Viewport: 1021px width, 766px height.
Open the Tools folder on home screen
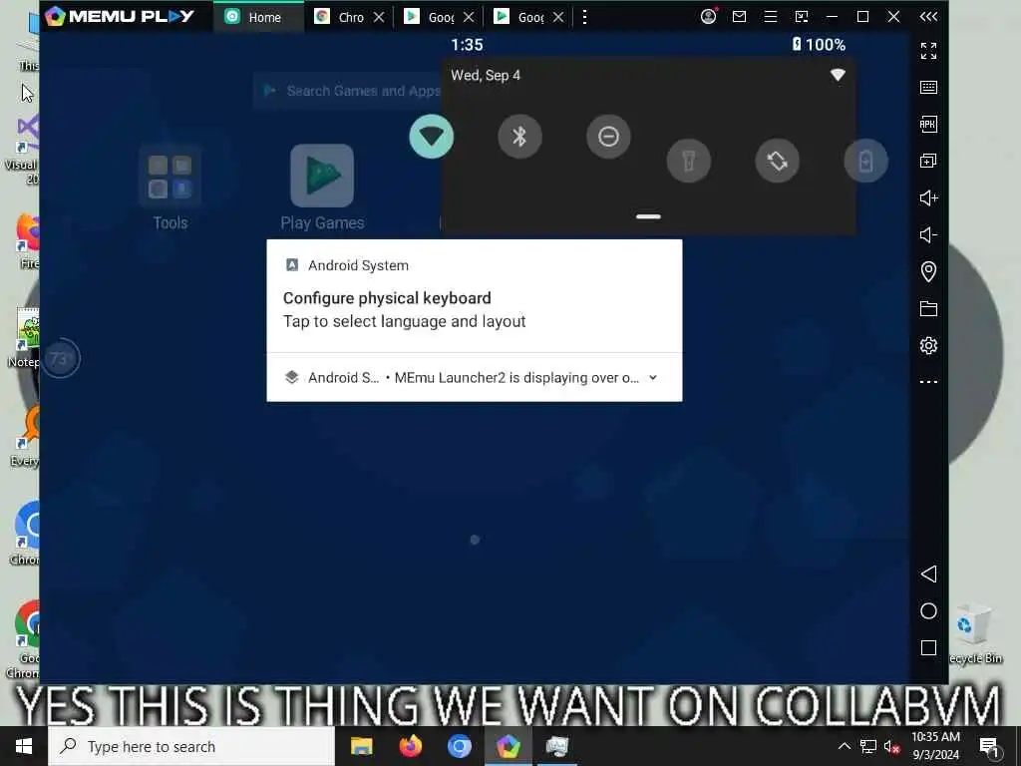point(170,188)
